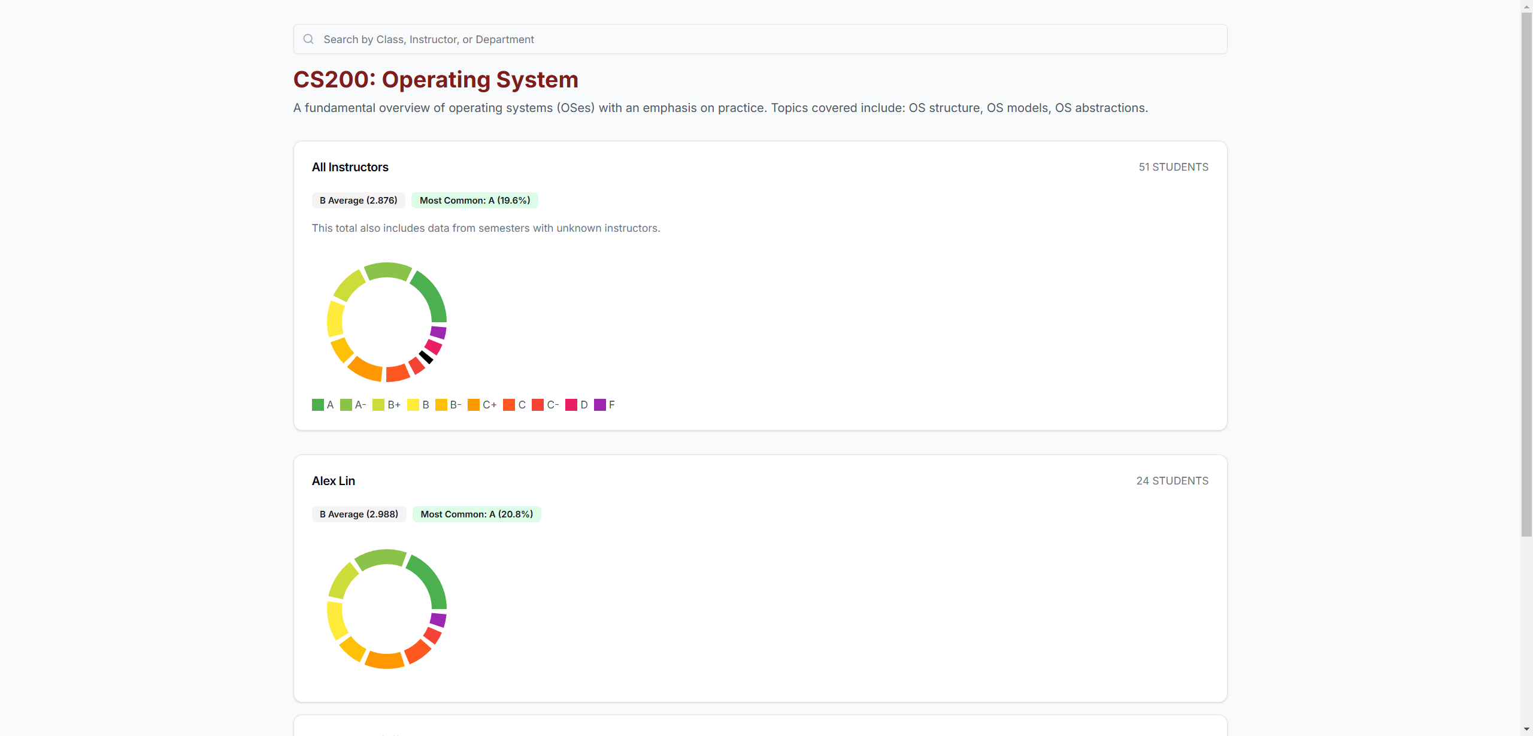1533x736 pixels.
Task: Toggle the D grade legend swatch
Action: [x=571, y=405]
